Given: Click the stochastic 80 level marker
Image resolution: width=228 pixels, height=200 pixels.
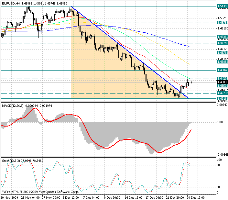Looking at the screenshot, I should point(218,165).
